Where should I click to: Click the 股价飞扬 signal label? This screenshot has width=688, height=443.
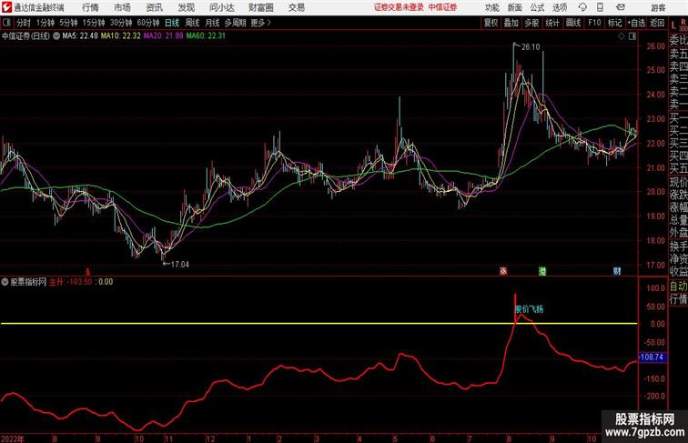click(x=529, y=309)
